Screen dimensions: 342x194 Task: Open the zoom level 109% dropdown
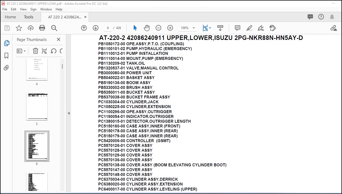pos(188,28)
